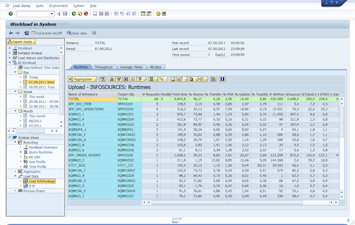This screenshot has width=355, height=225.
Task: Click the green checkmark Enter icon
Action: click(11, 14)
